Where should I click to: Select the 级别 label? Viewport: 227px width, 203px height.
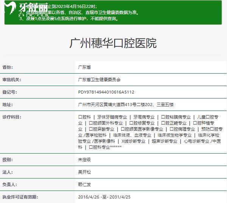pyautogui.click(x=8, y=160)
